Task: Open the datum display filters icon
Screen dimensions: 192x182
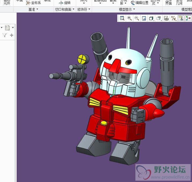Action: [x=173, y=18]
